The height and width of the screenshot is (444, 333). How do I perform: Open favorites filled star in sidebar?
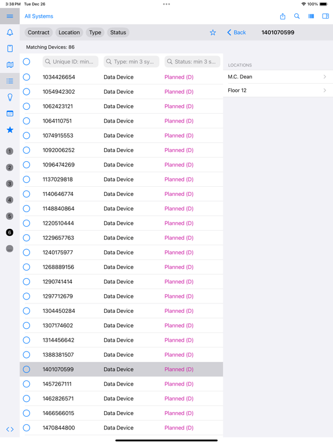[x=10, y=130]
